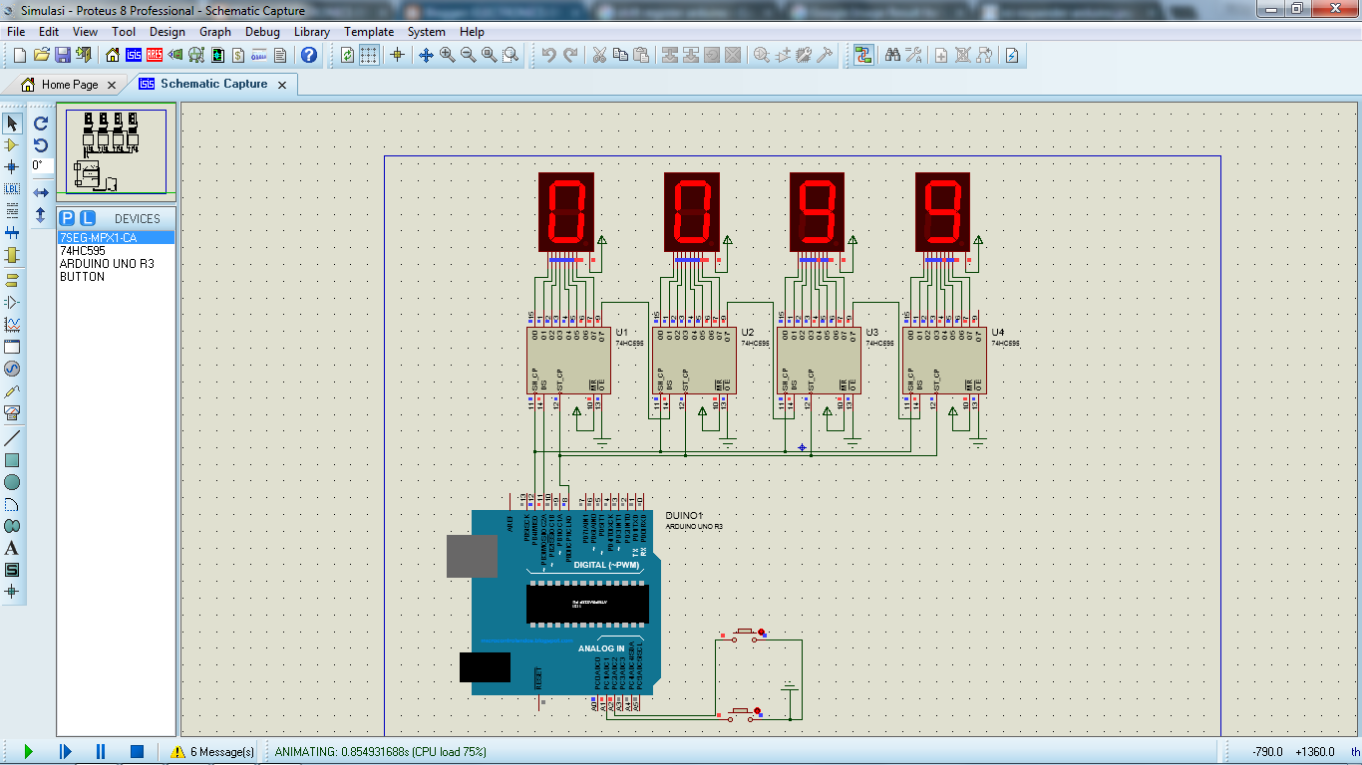Pause the running simulation
The width and height of the screenshot is (1362, 765).
click(x=100, y=752)
